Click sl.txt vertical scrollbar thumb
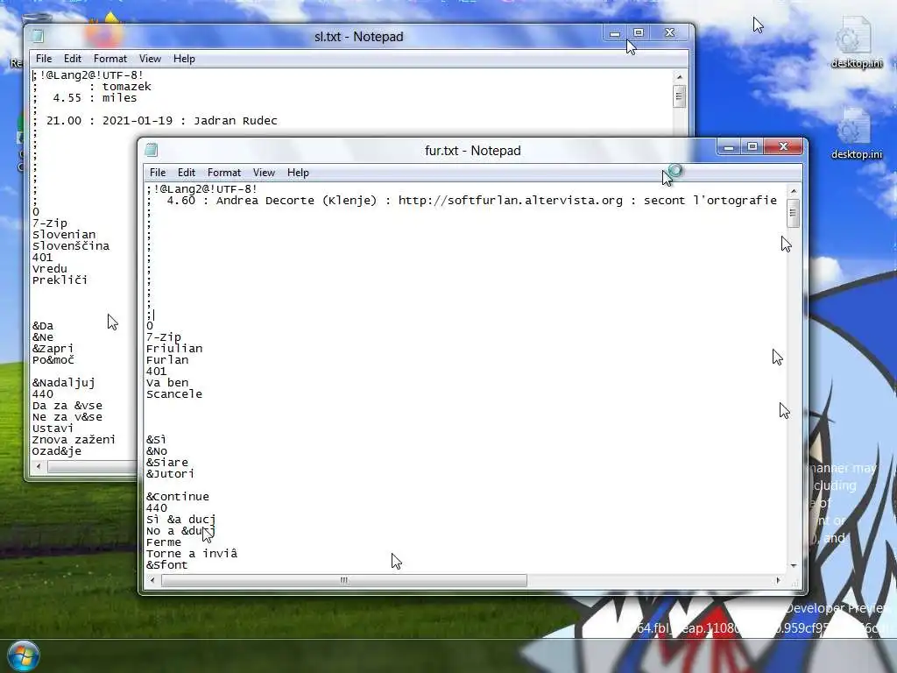Viewport: 897px width, 673px height. point(680,96)
